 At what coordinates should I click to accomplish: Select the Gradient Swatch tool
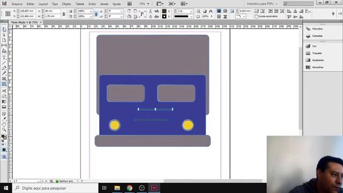pyautogui.click(x=4, y=101)
